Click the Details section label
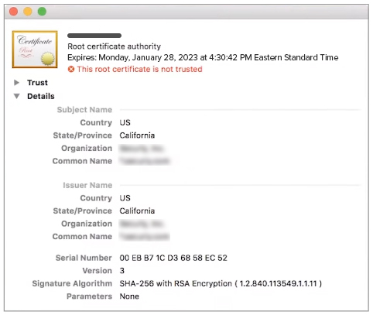The width and height of the screenshot is (373, 315). click(x=41, y=96)
